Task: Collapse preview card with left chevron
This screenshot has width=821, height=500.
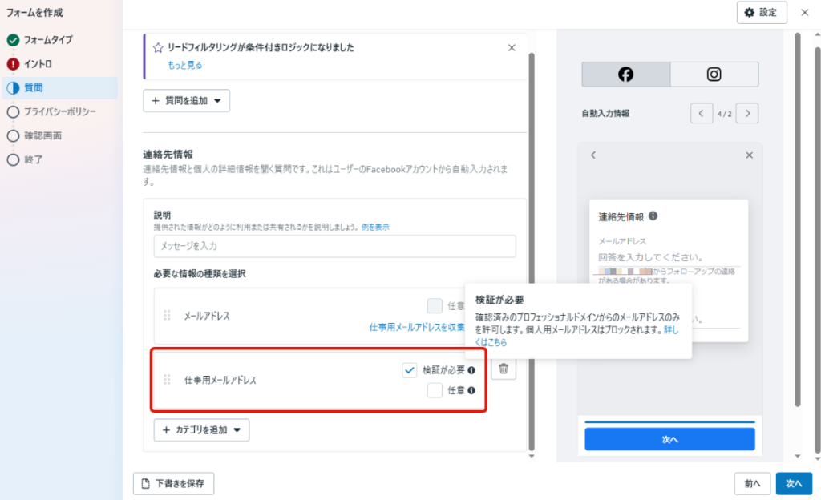Action: [x=592, y=155]
